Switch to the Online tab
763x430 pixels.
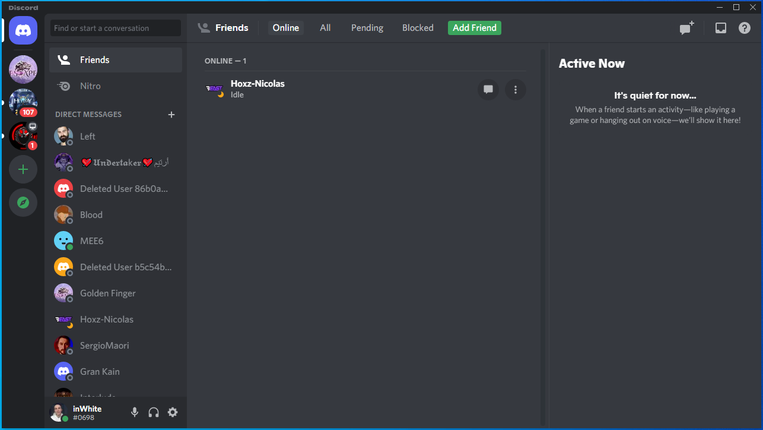tap(286, 28)
